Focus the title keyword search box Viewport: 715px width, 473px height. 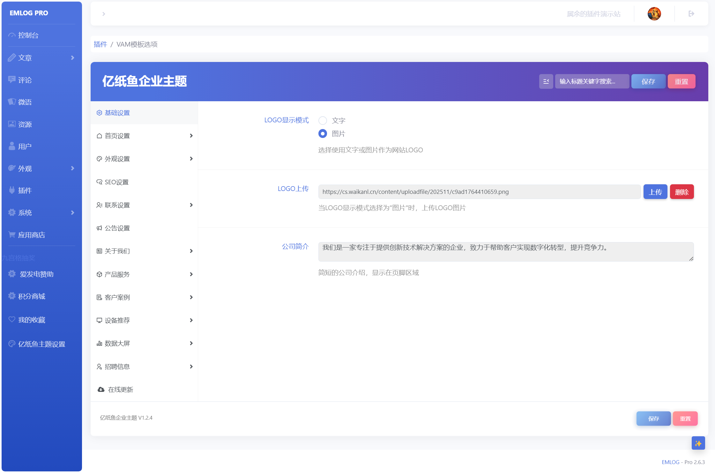point(592,81)
